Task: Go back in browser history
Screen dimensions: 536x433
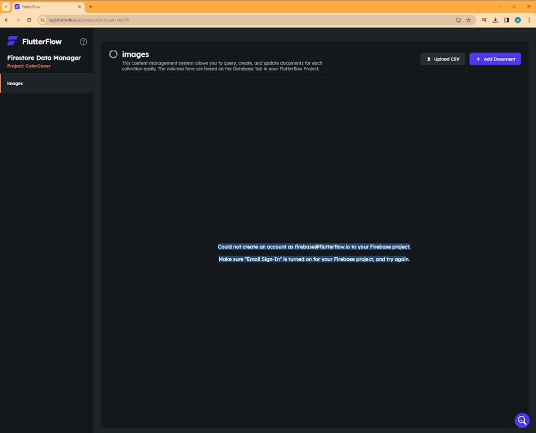Action: tap(7, 20)
